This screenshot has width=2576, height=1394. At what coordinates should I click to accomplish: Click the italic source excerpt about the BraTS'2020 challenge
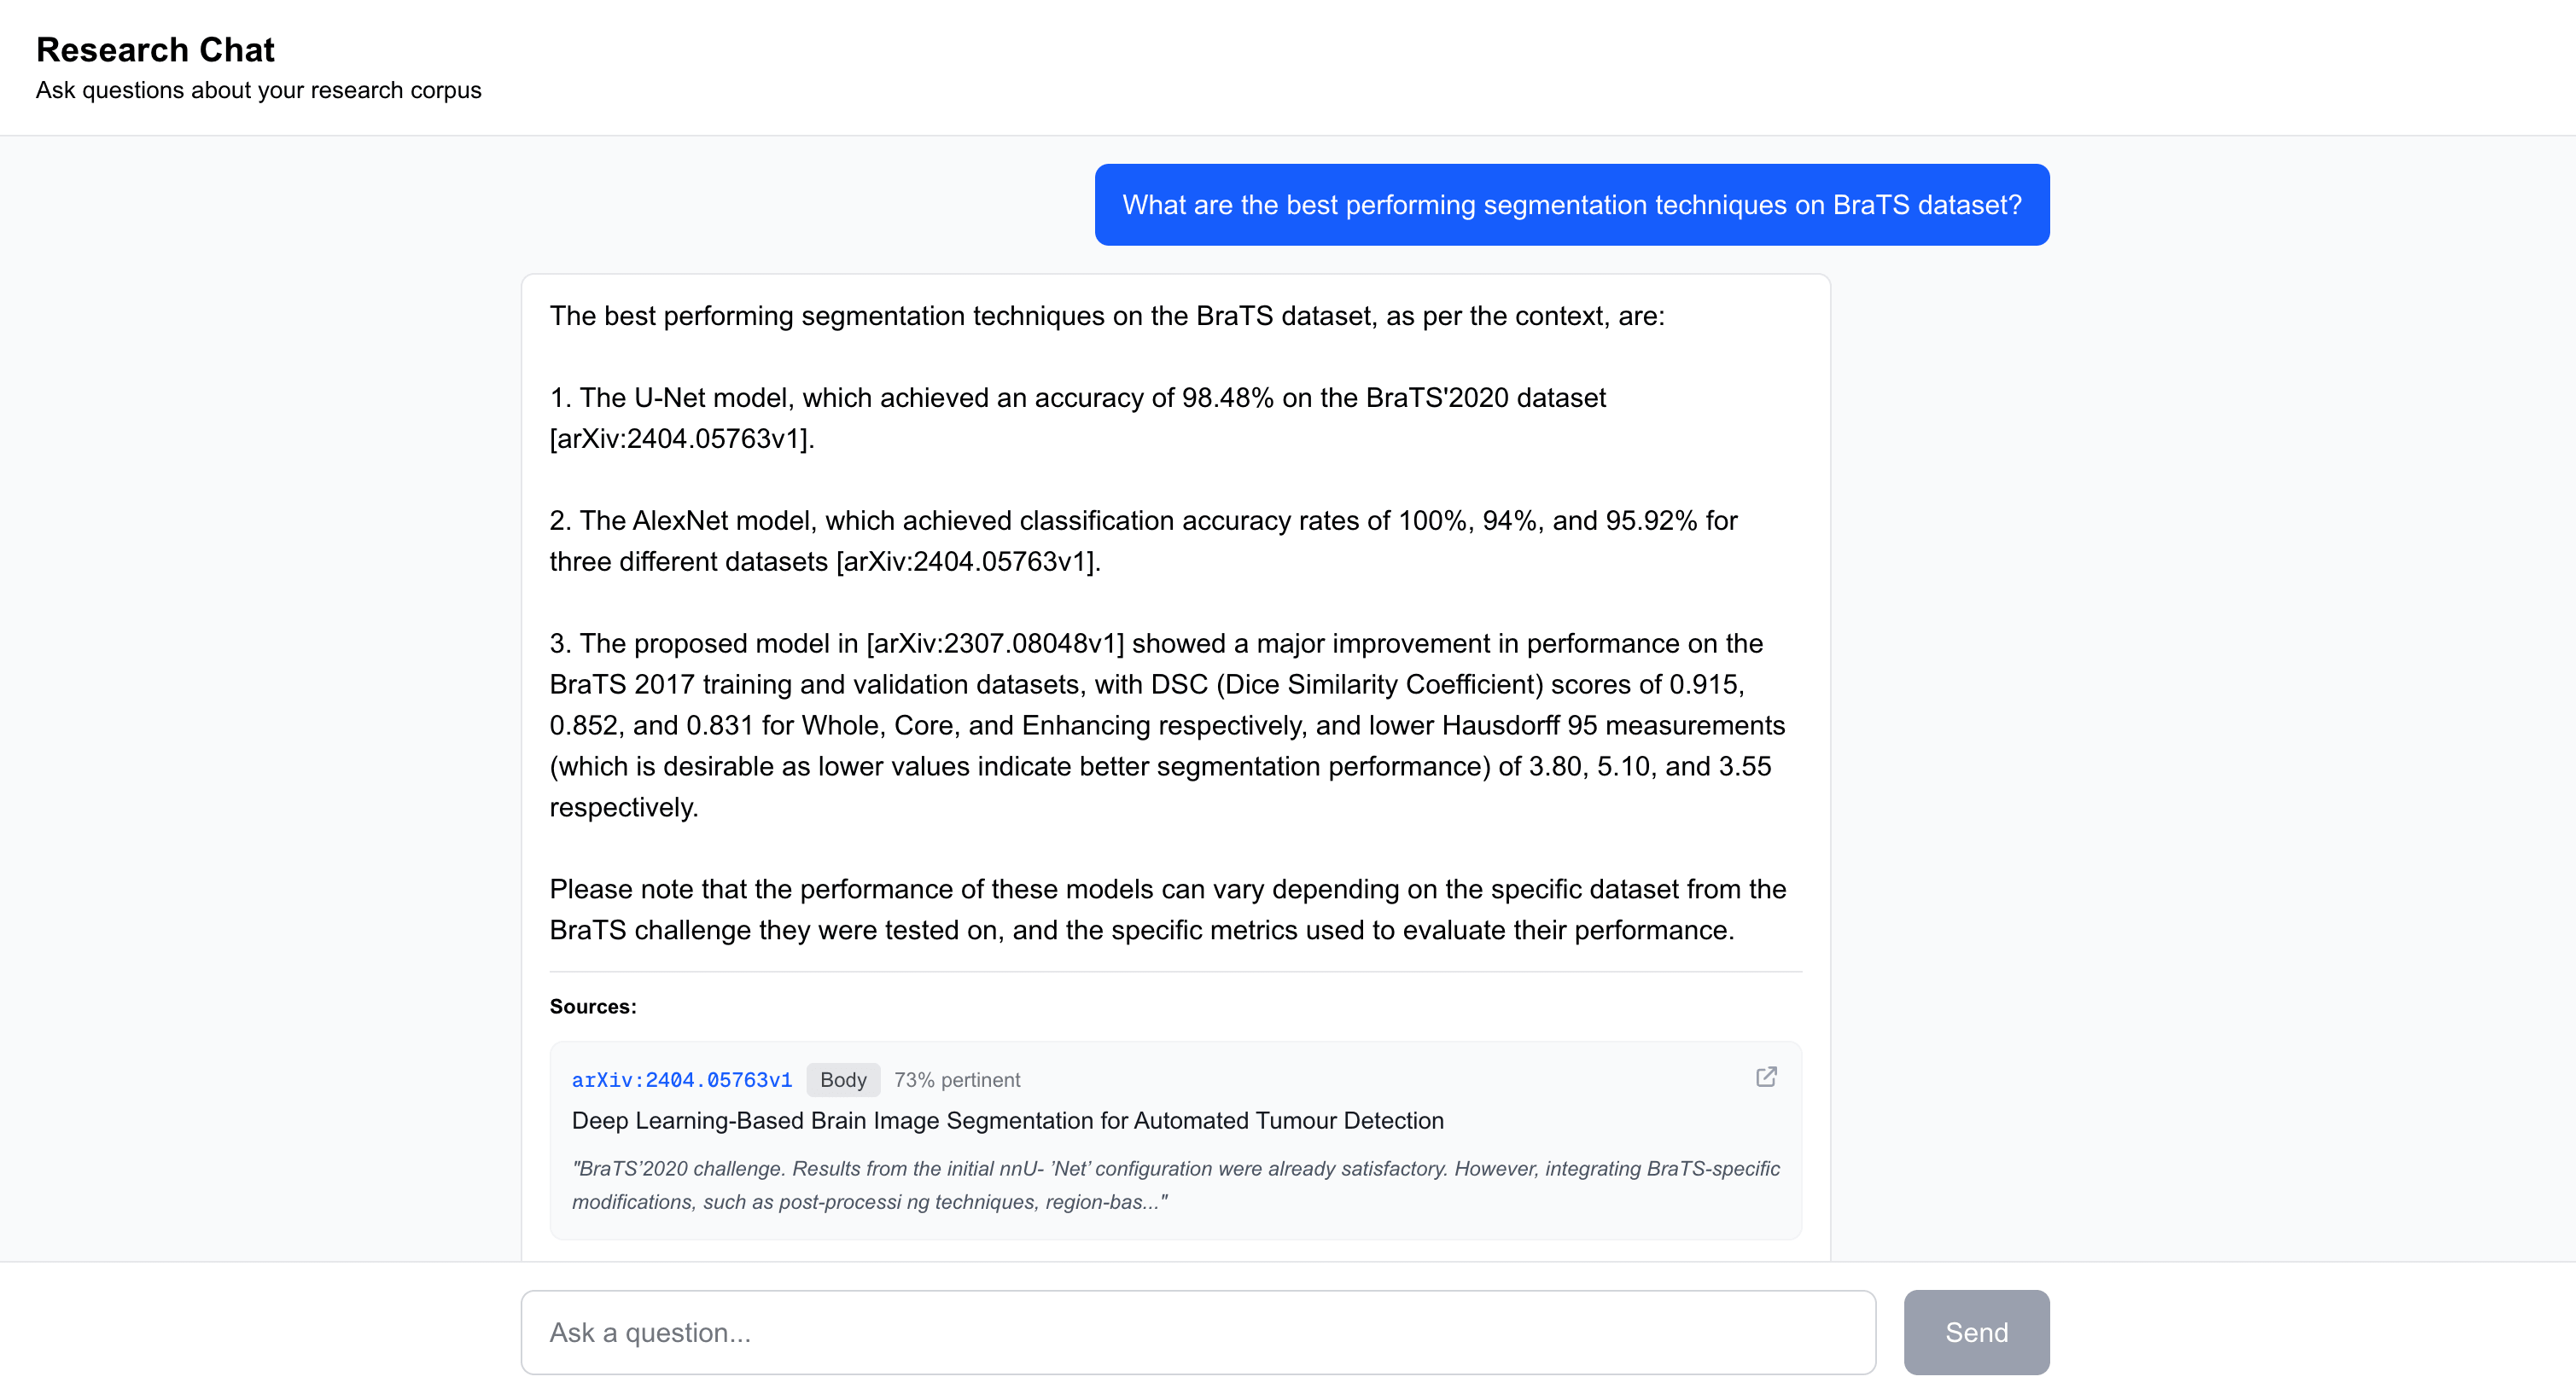(x=1175, y=1184)
